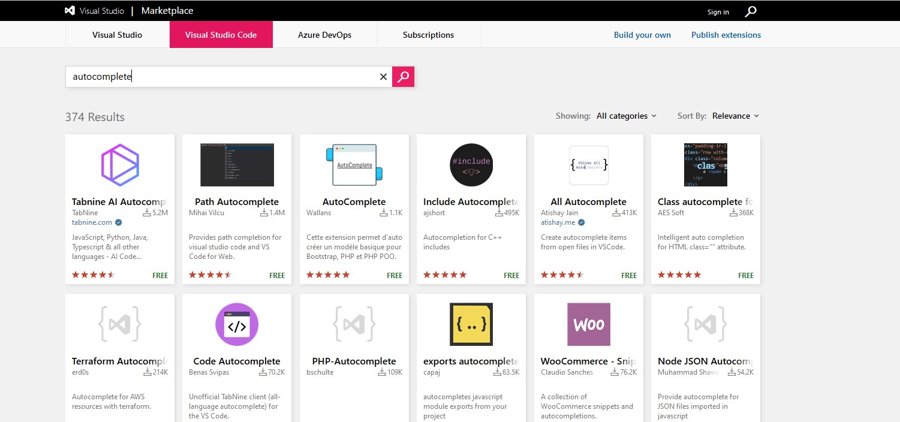
Task: Click the PHP-Autocomplete placeholder icon
Action: [x=354, y=324]
